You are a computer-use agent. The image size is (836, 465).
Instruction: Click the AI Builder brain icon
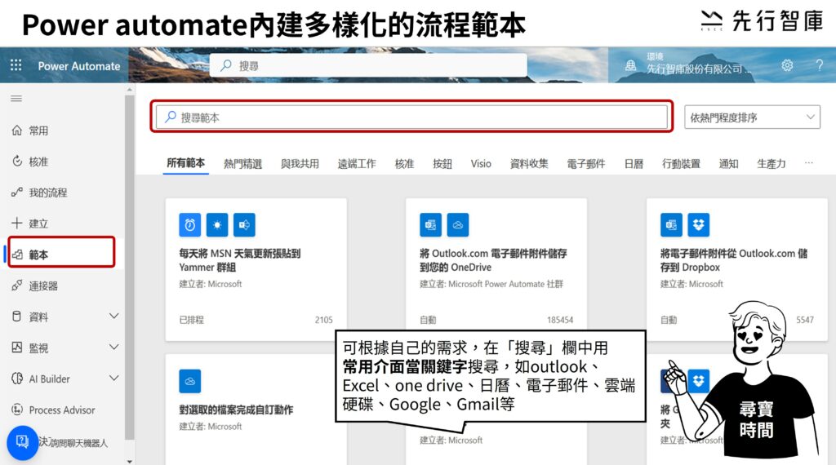point(17,379)
